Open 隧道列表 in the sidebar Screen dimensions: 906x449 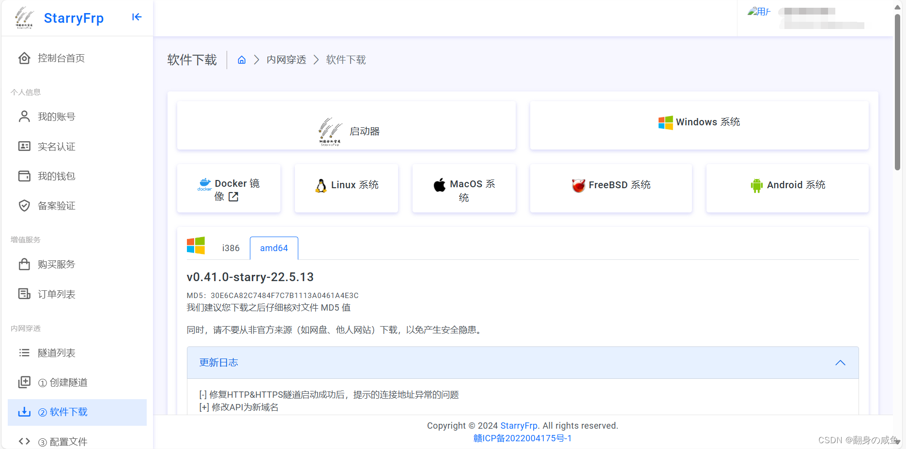click(56, 353)
